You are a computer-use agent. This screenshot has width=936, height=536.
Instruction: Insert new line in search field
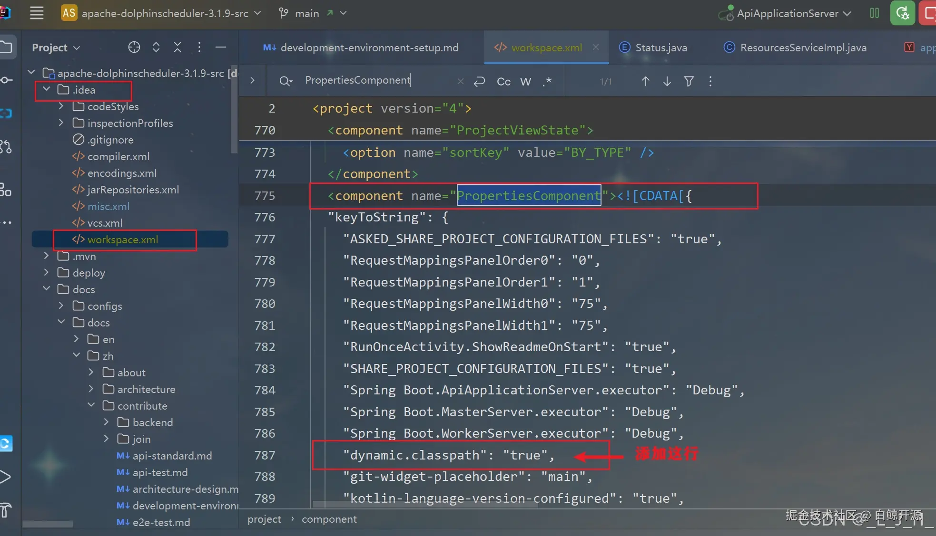(x=479, y=81)
